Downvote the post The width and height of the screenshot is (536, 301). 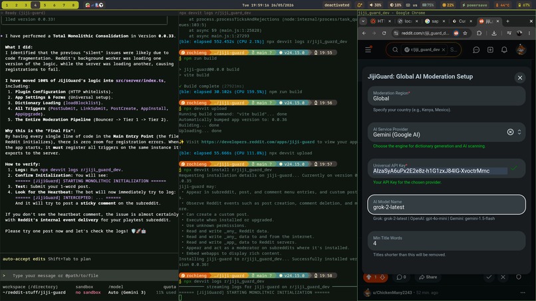[x=382, y=277]
